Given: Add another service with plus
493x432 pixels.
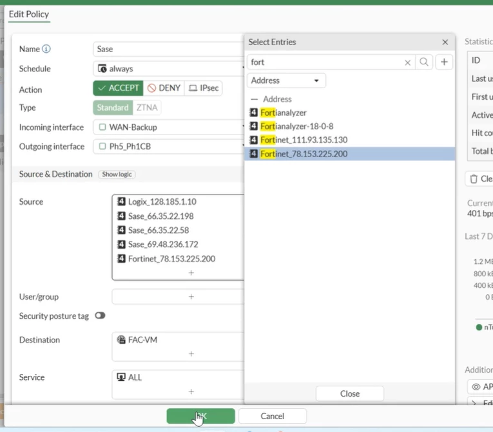Looking at the screenshot, I should [x=191, y=391].
